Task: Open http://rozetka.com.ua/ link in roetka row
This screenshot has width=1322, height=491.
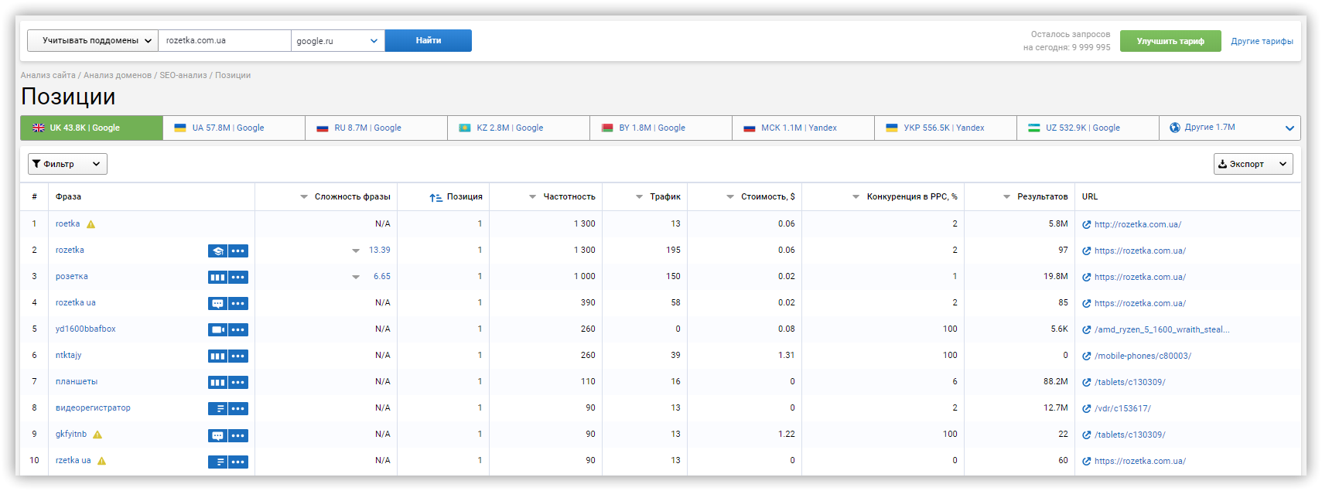Action: [x=1138, y=224]
